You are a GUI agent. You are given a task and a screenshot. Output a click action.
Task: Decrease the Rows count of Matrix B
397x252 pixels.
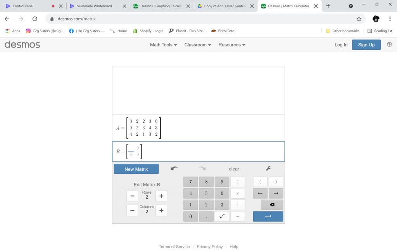coord(132,196)
